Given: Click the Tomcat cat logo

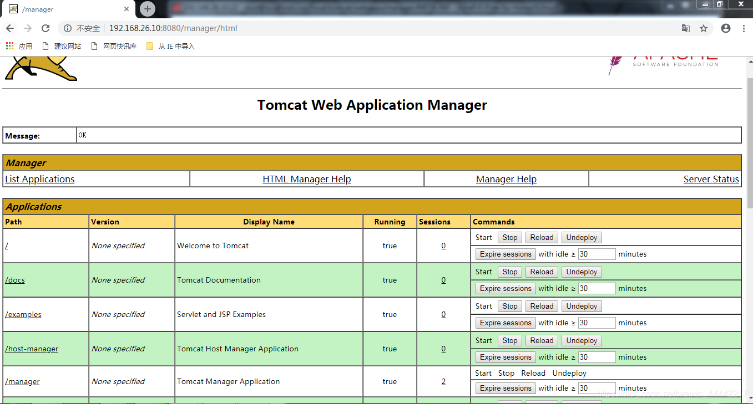Looking at the screenshot, I should 41,68.
